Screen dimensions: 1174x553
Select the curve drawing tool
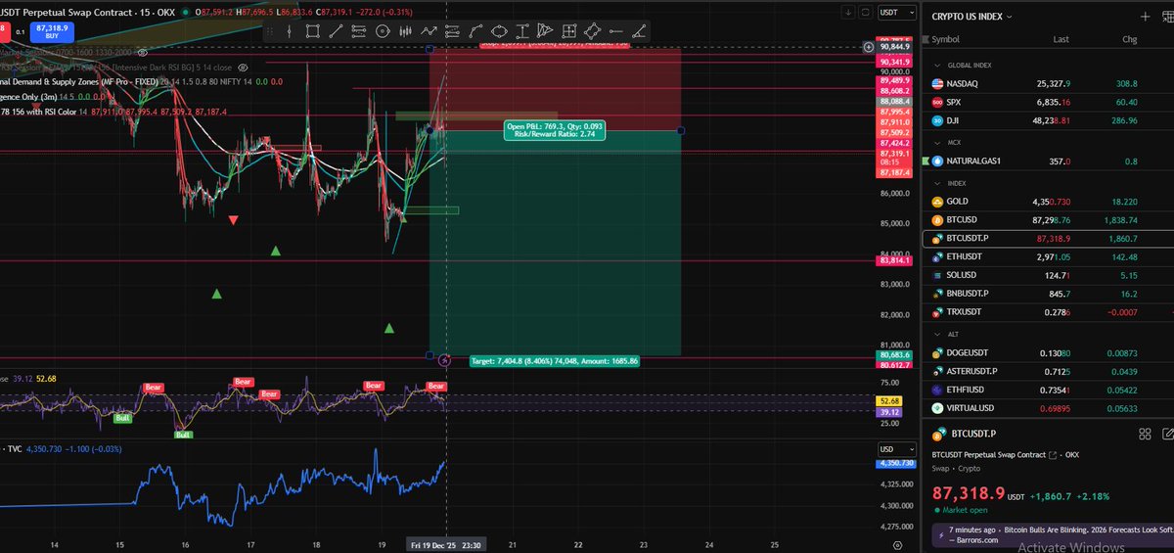(475, 30)
